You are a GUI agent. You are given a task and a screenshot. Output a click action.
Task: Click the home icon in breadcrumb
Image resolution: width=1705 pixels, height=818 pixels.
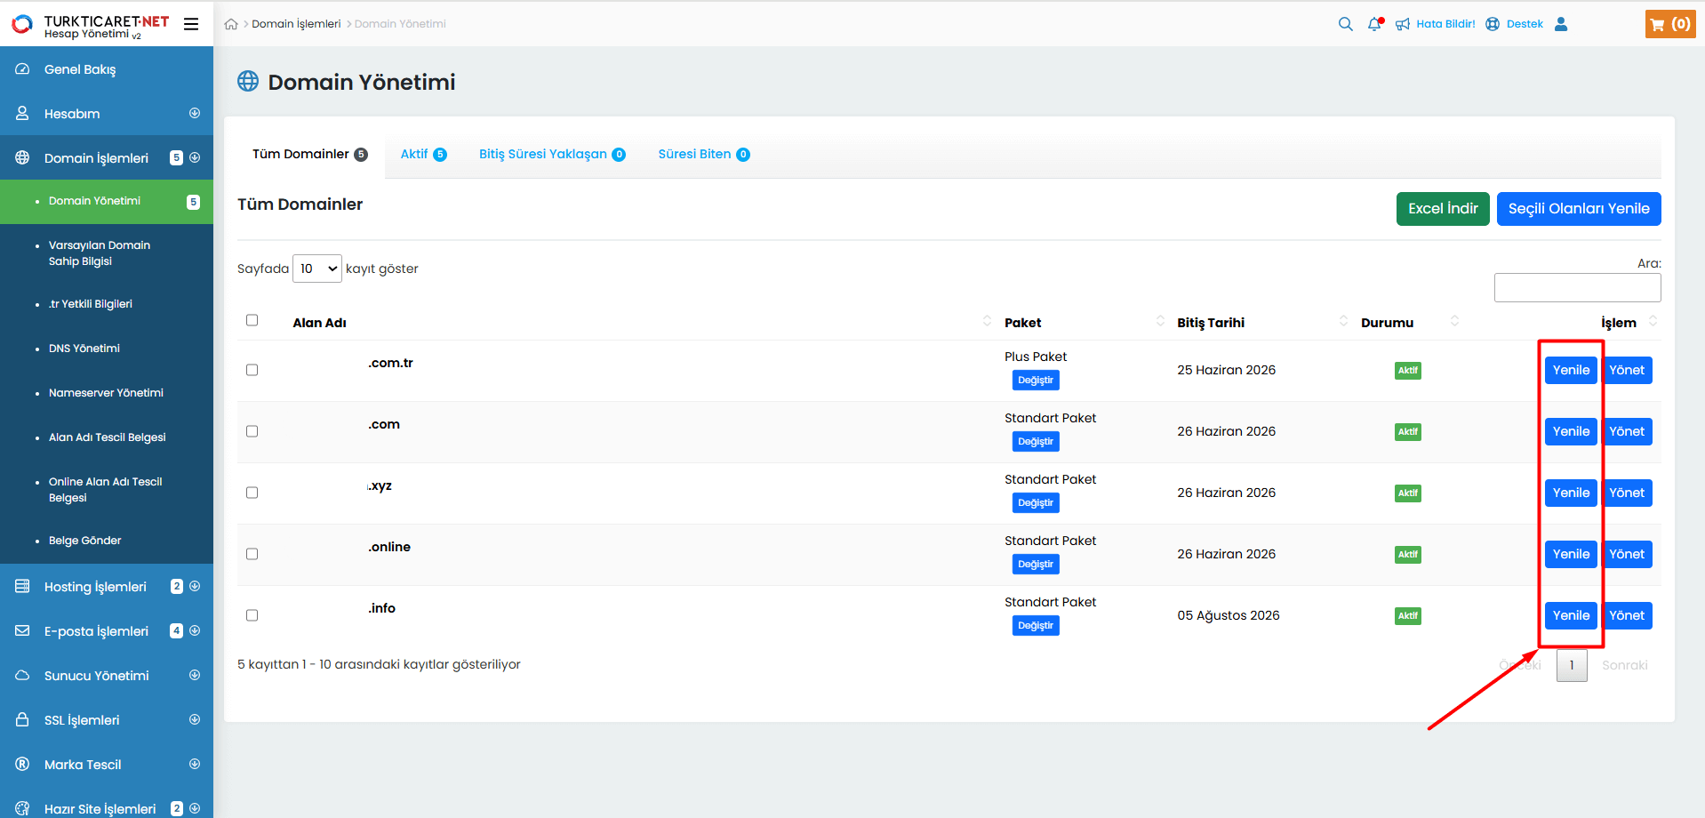pyautogui.click(x=231, y=24)
